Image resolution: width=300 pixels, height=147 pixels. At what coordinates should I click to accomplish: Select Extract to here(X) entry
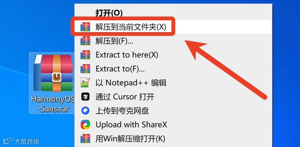click(173, 55)
